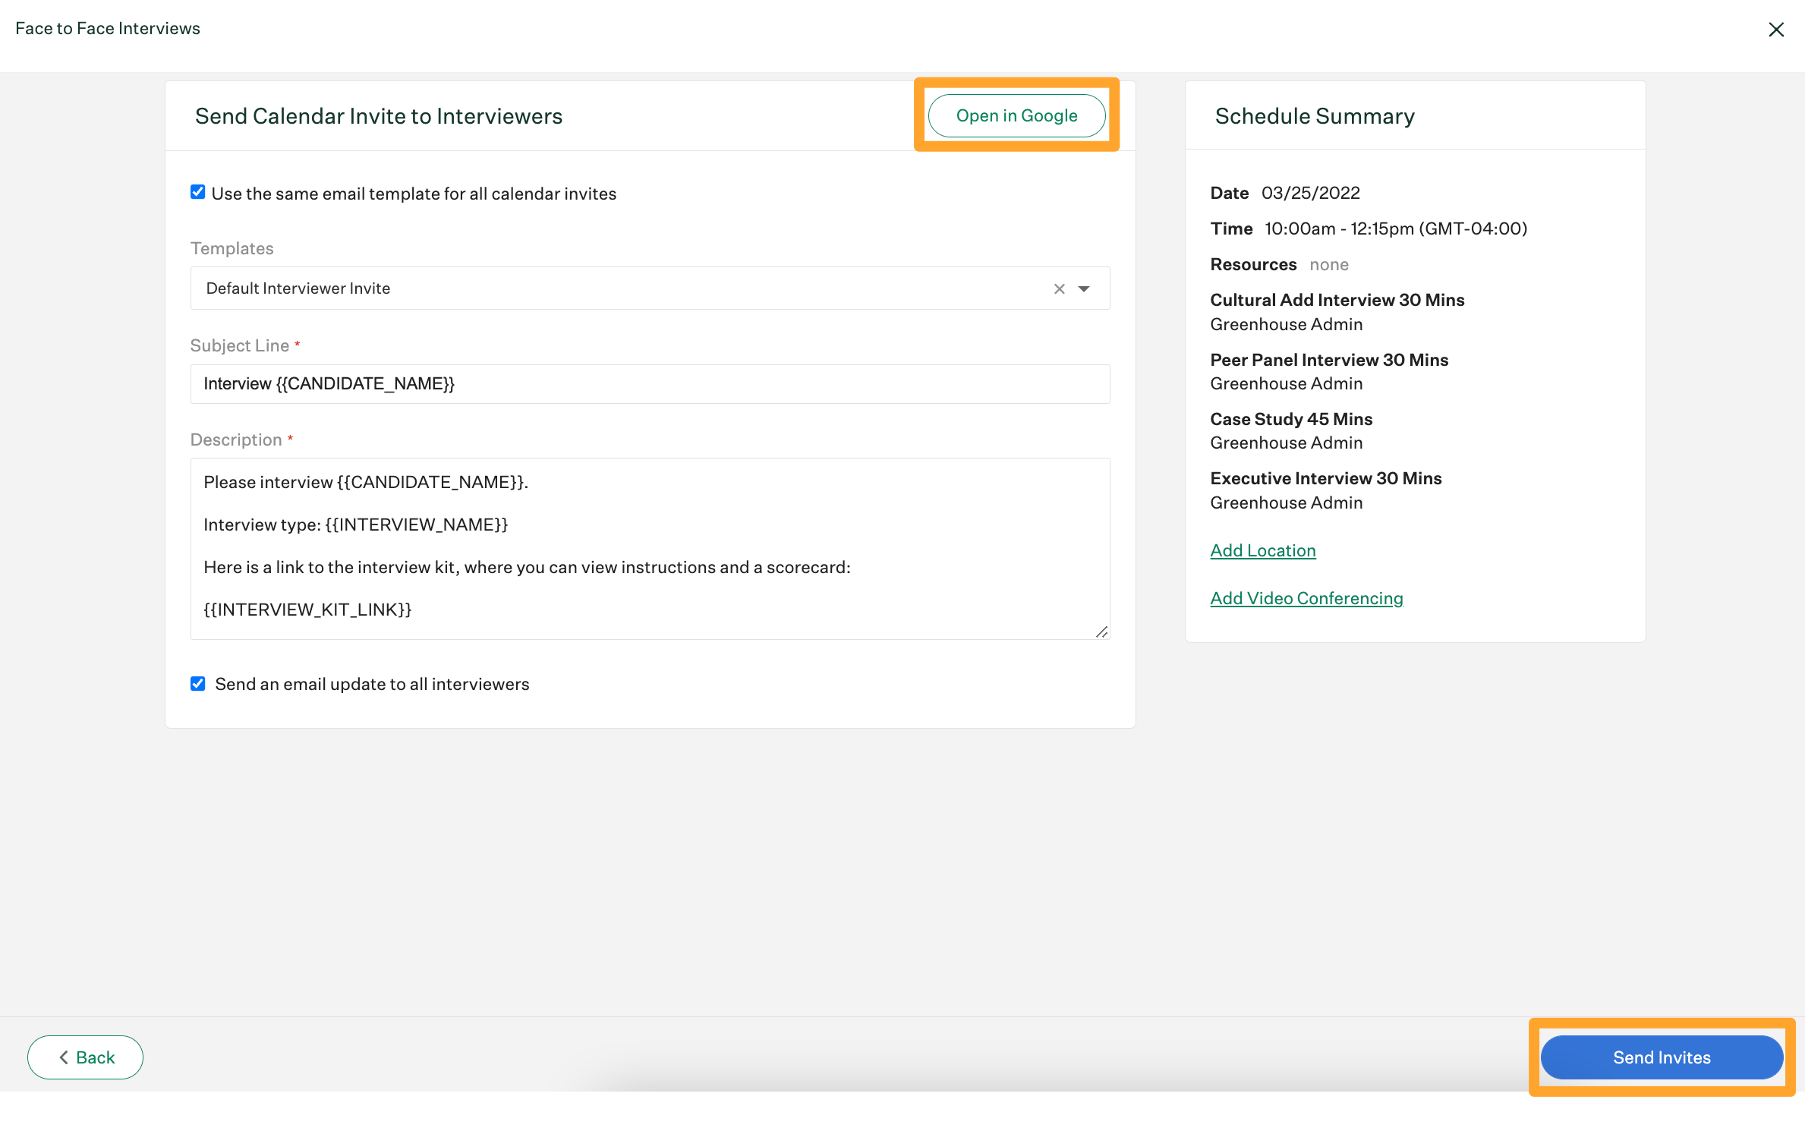This screenshot has width=1805, height=1128.
Task: Select the 'Default Interviewer Invite' template
Action: click(x=650, y=287)
